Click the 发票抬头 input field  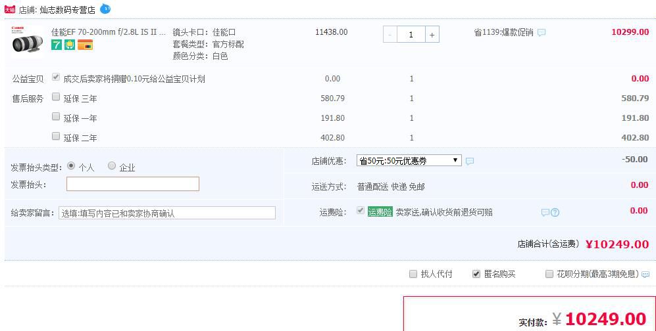133,184
